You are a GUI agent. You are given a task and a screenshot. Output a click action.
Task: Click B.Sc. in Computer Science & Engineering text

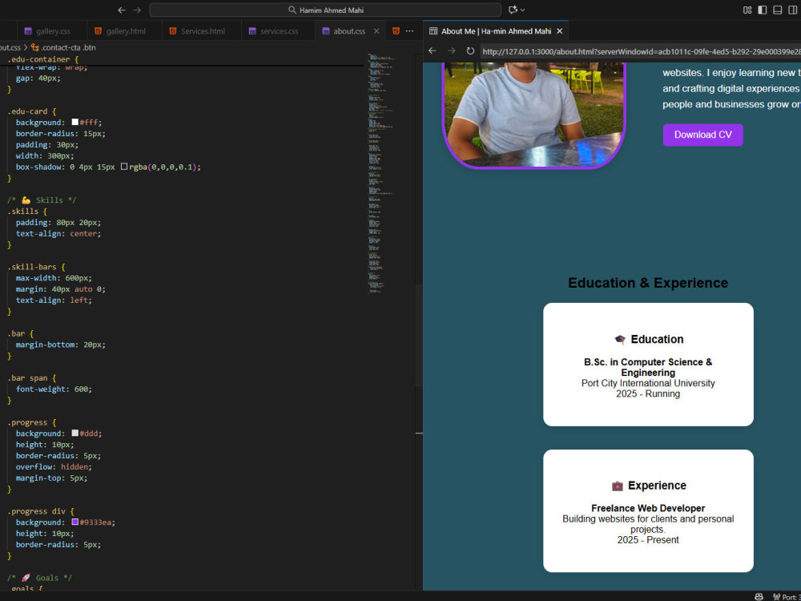pyautogui.click(x=648, y=367)
